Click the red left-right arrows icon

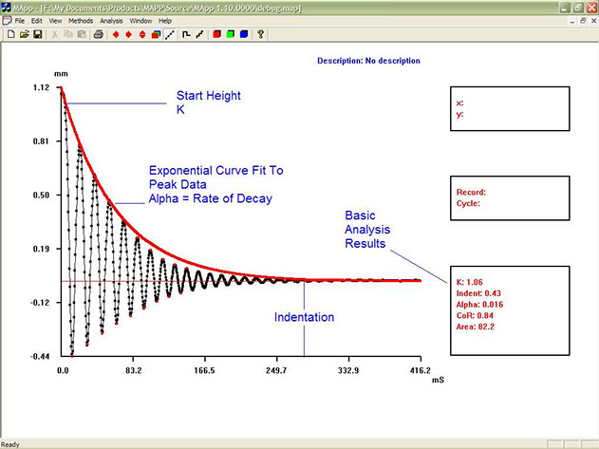point(115,34)
